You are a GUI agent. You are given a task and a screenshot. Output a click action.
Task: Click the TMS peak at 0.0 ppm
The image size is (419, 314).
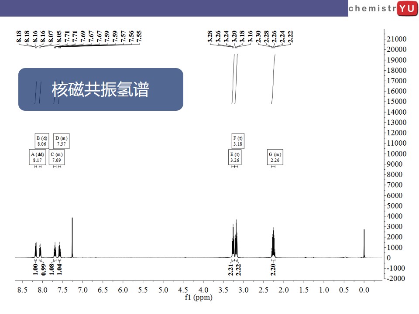pyautogui.click(x=364, y=243)
